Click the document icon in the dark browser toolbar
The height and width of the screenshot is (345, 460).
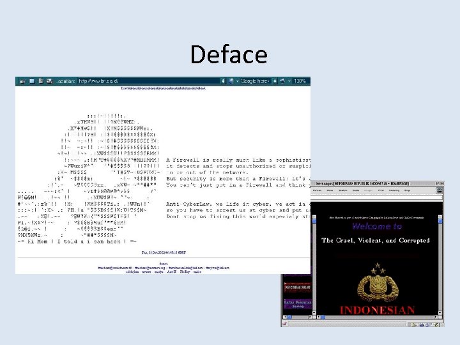(41, 81)
